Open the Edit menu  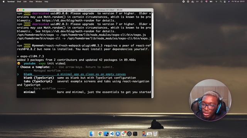(25, 2)
